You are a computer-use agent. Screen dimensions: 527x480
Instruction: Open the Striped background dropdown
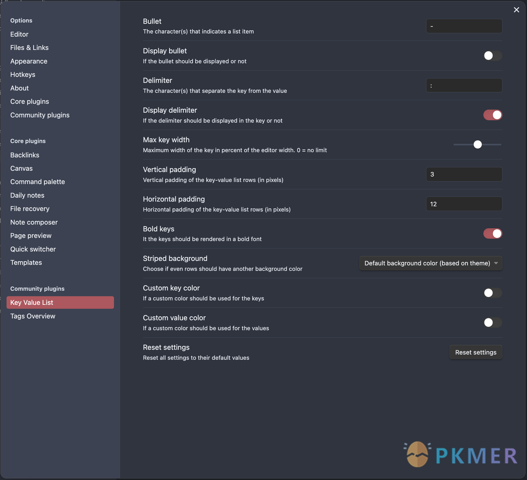tap(431, 263)
